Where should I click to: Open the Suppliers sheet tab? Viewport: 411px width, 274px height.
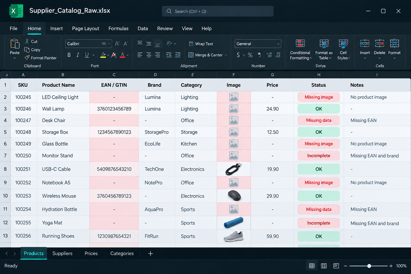coord(62,253)
